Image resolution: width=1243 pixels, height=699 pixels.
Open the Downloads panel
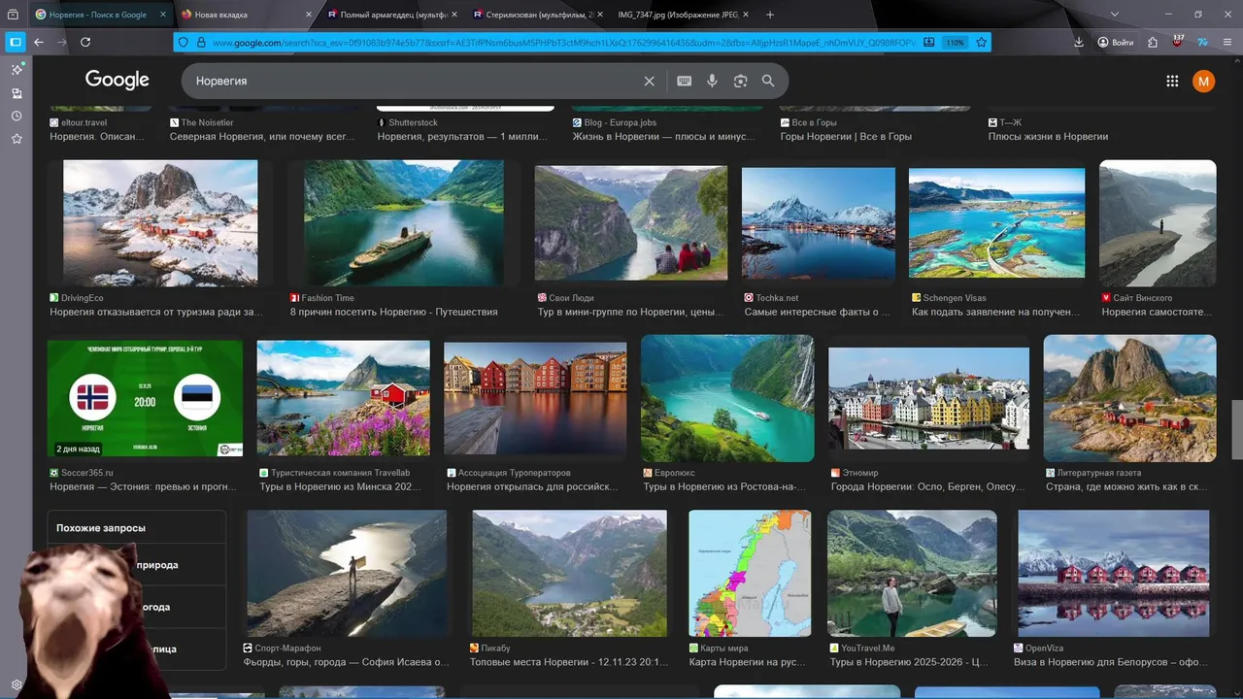click(x=1079, y=42)
